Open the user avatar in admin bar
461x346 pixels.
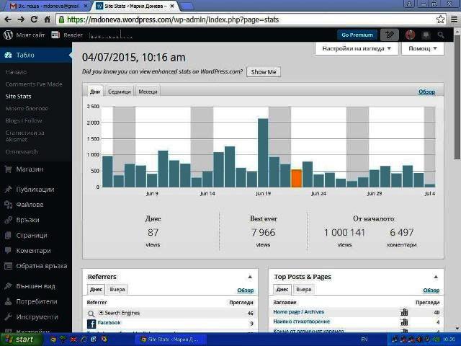point(411,35)
